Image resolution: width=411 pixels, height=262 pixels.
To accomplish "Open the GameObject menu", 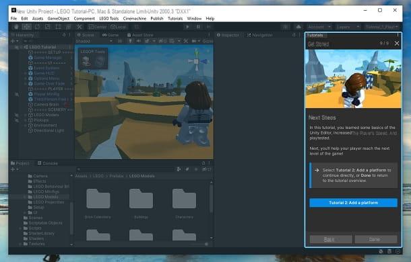I will coord(59,19).
